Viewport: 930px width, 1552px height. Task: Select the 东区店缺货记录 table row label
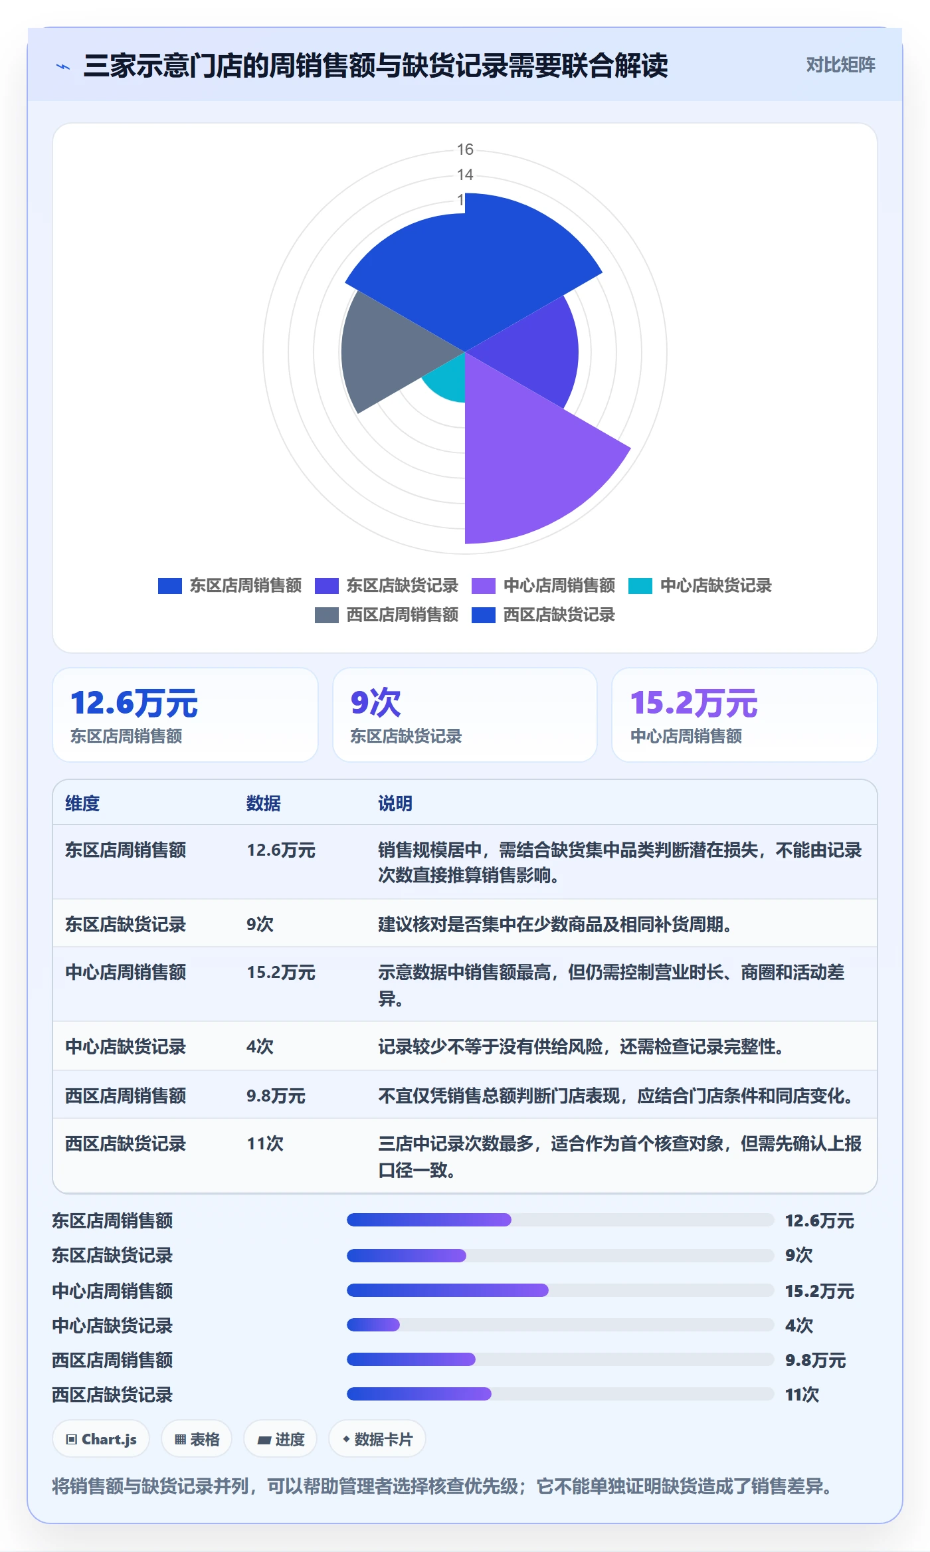126,924
